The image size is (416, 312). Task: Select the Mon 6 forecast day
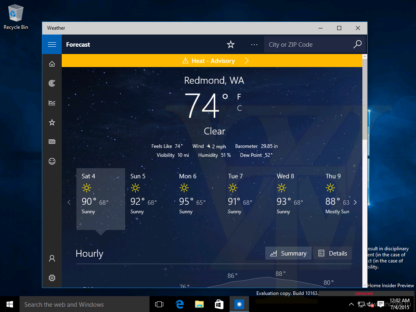[198, 199]
